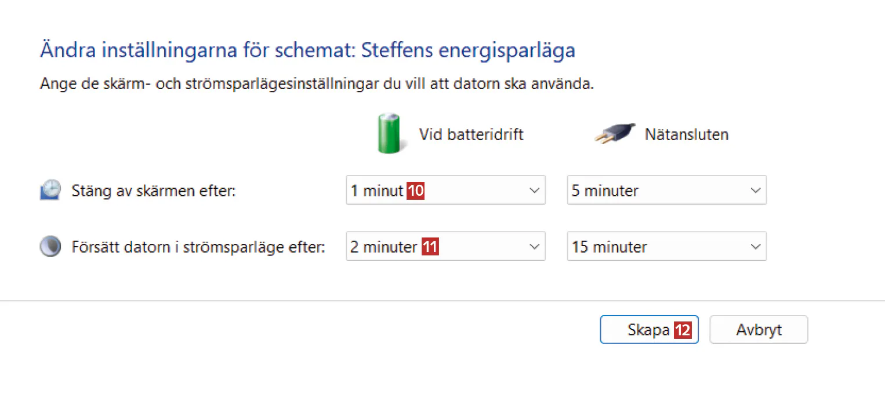Click the 'Stäng av skärmen efter:' label
Screen dimensions: 885x395
pyautogui.click(x=154, y=191)
